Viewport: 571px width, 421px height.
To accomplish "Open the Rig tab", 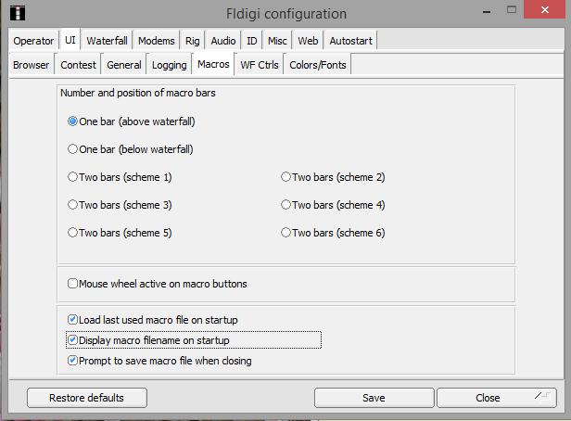I will click(x=192, y=41).
